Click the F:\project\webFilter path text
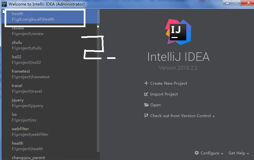 [x=30, y=134]
